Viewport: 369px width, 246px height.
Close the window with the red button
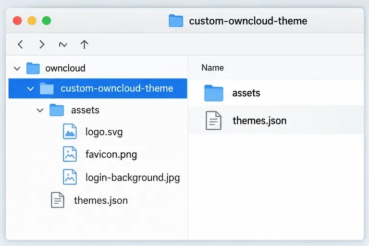click(17, 21)
